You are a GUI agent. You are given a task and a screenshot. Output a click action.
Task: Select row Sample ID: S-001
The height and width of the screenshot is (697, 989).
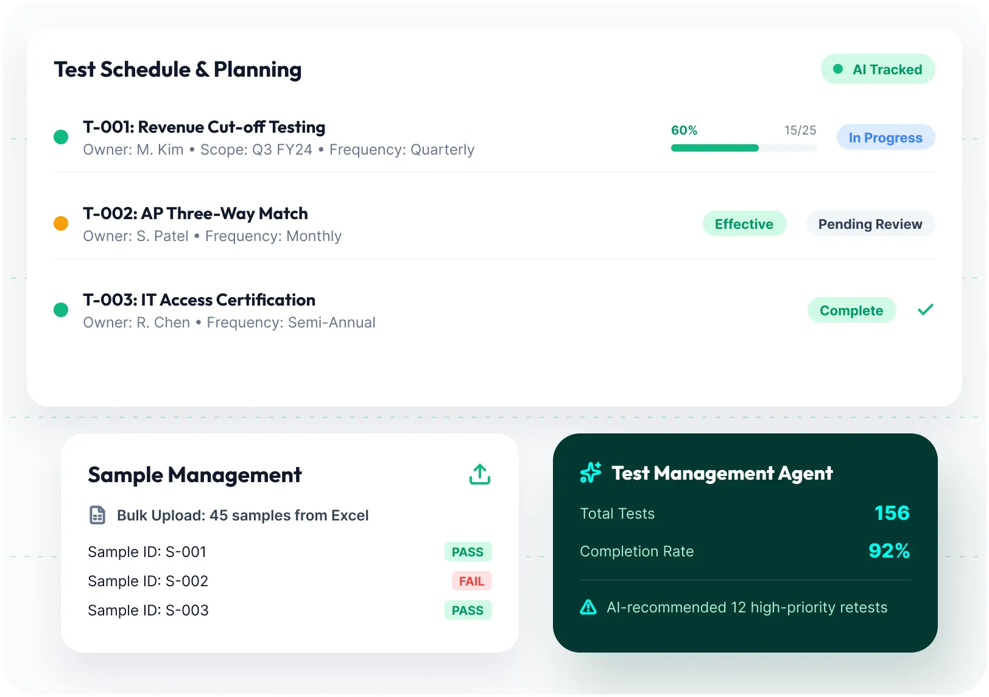point(290,552)
